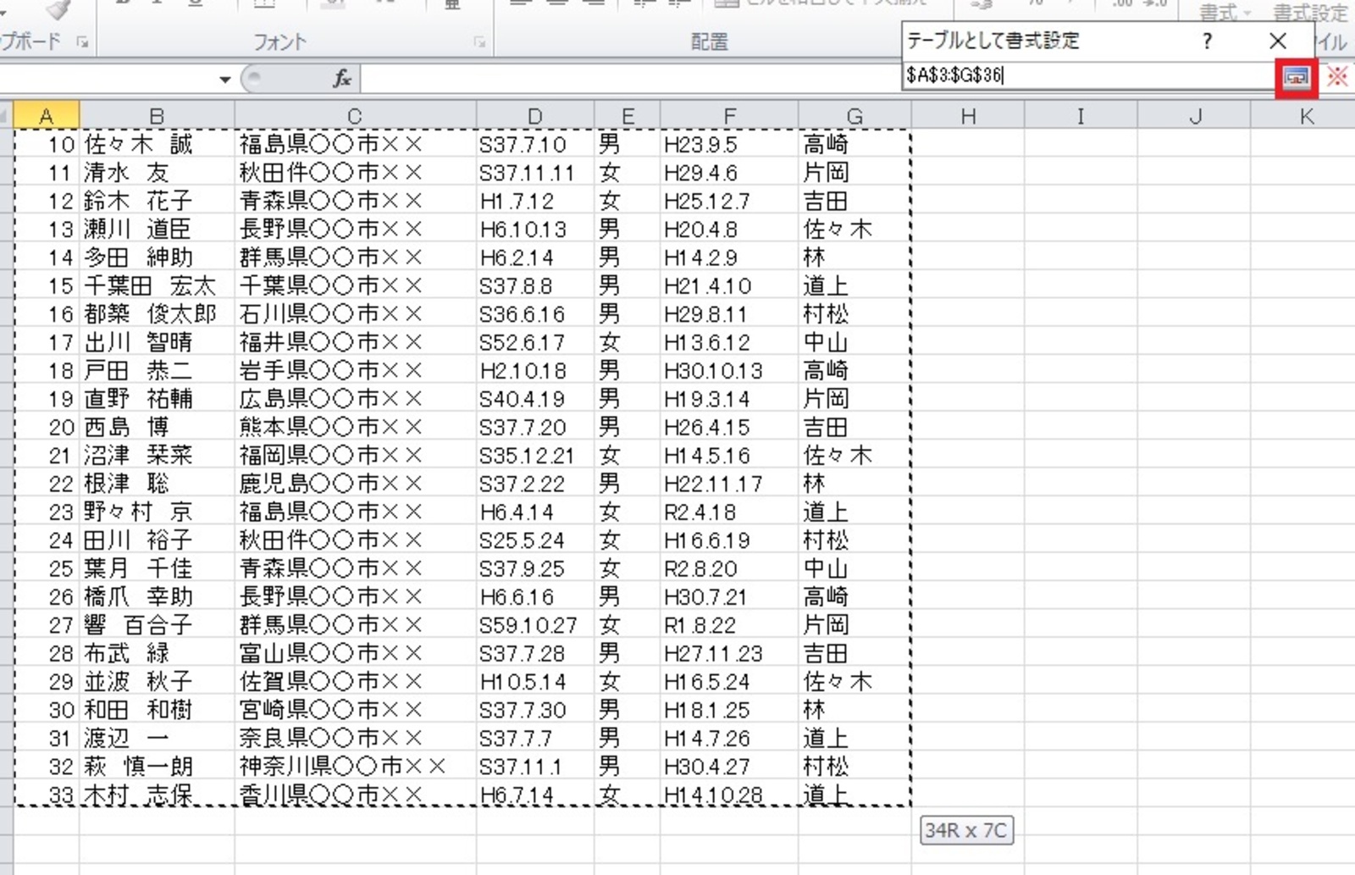The height and width of the screenshot is (875, 1355).
Task: Select the cell 直野 祐輔
Action: [157, 399]
